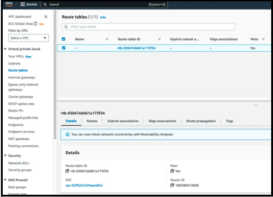Copy Owner ID using copy icon
Screen dimensions: 273x197
click(x=172, y=185)
